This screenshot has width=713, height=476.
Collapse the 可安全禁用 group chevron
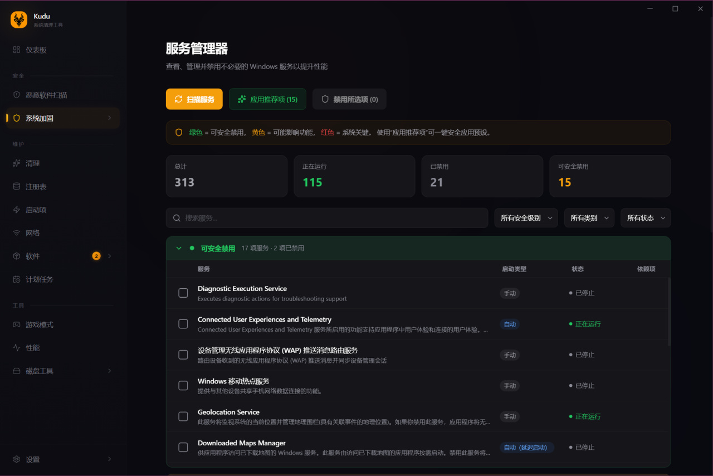coord(179,248)
